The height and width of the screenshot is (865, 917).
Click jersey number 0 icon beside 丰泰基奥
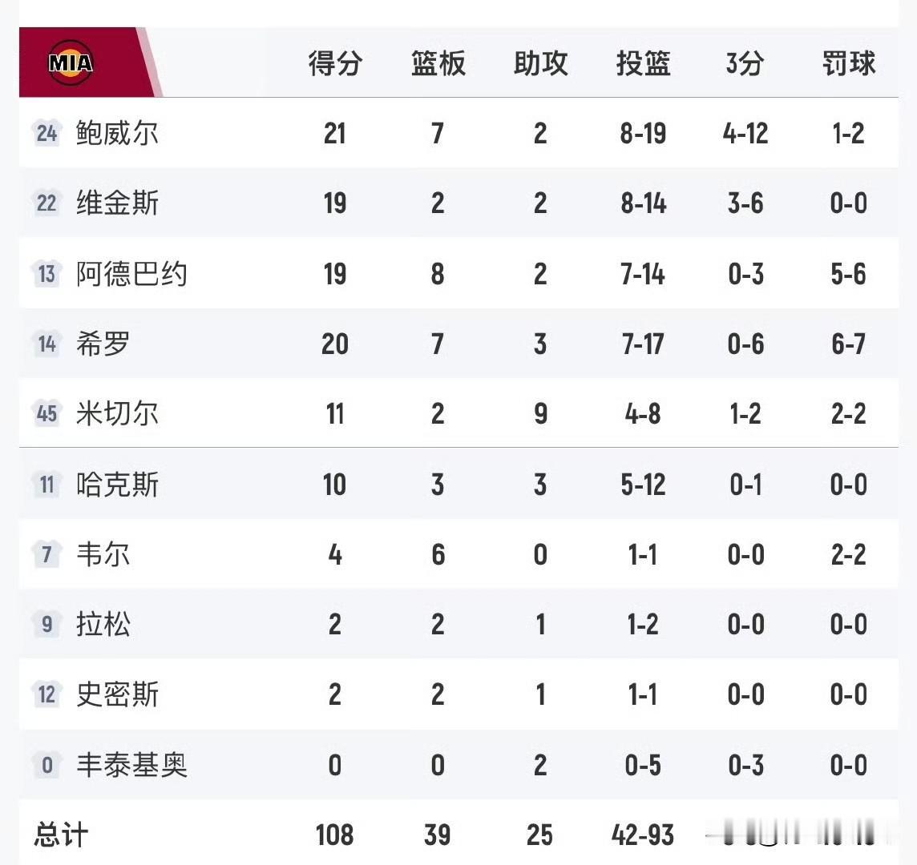click(x=46, y=764)
